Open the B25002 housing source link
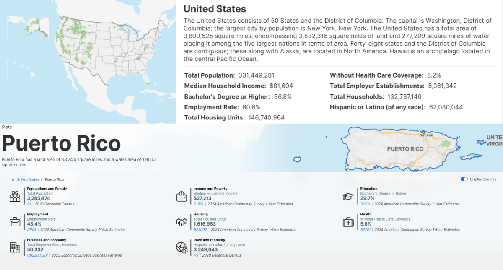The height and width of the screenshot is (270, 503). (200, 230)
